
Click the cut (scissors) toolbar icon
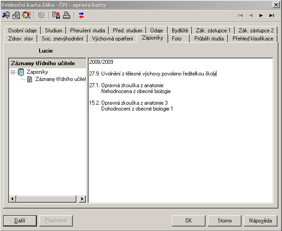click(x=6, y=15)
